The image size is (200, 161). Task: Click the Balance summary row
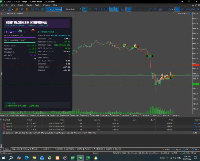click(101, 133)
